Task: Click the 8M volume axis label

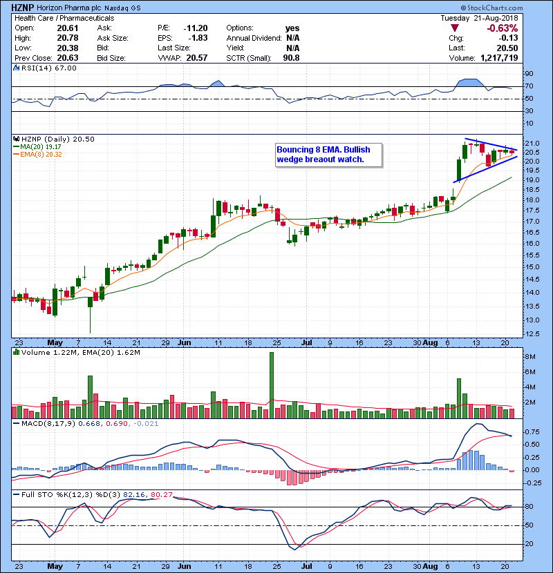Action: 531,357
